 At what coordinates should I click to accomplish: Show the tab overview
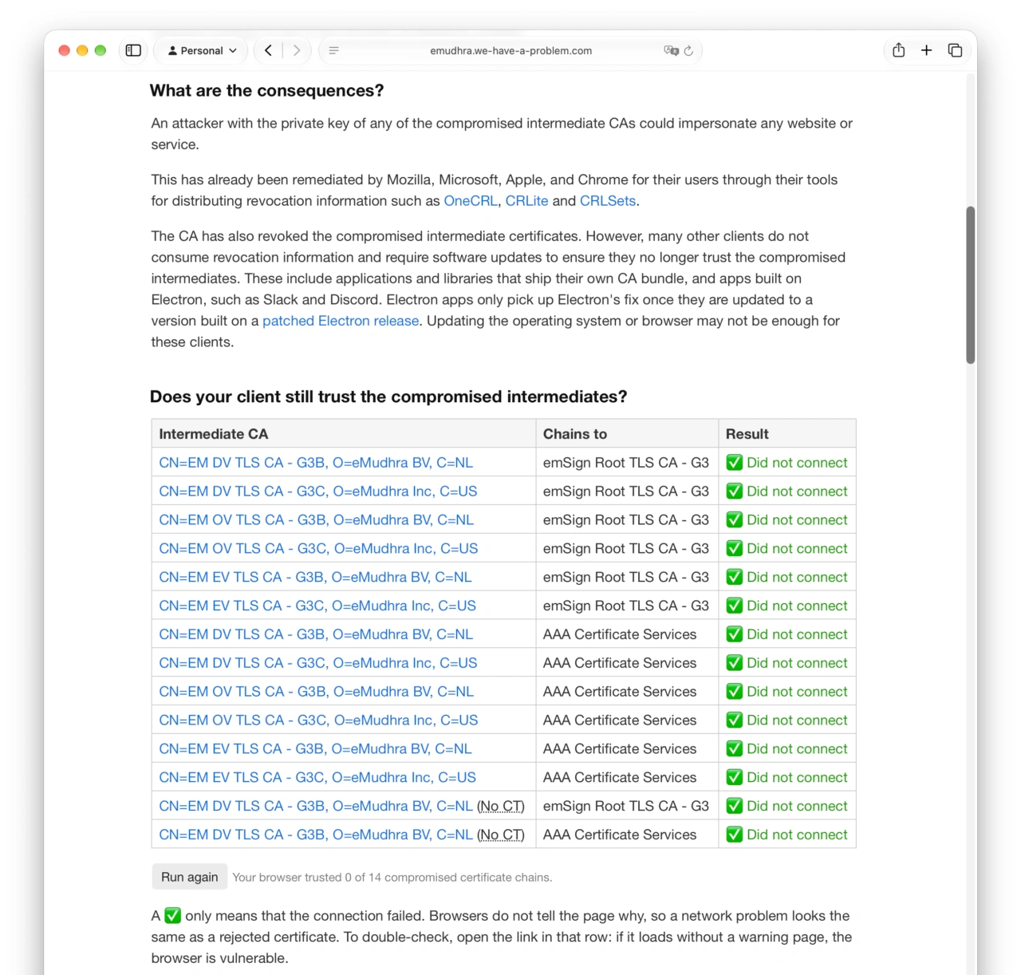955,50
